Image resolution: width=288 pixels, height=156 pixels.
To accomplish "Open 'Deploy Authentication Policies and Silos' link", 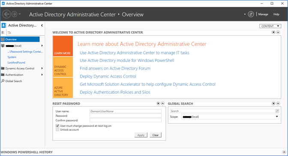I will pyautogui.click(x=115, y=92).
